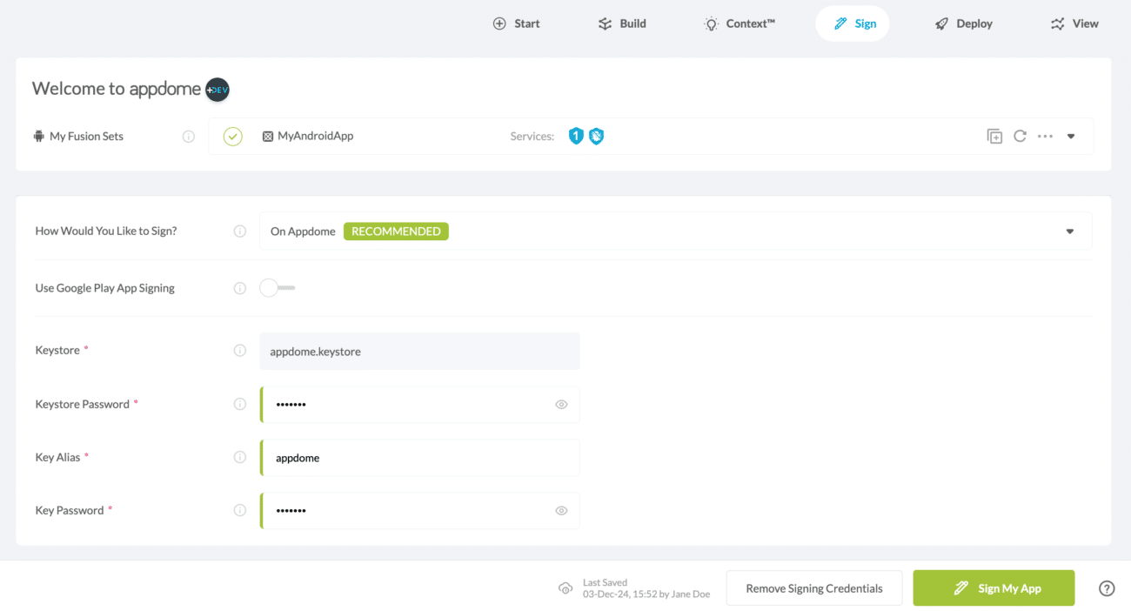Click info icon beside Keystore Password
The height and width of the screenshot is (611, 1131).
(x=240, y=404)
